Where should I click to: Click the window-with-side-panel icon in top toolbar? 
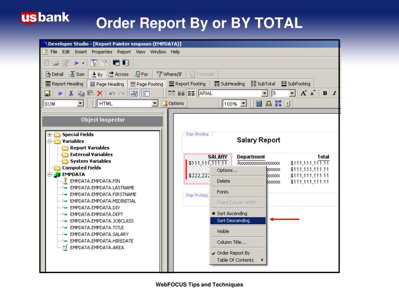[126, 63]
